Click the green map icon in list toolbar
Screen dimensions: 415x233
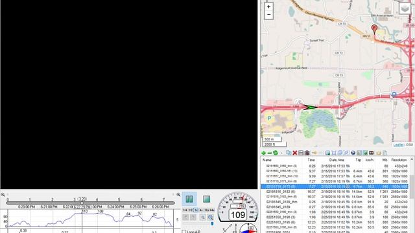(365, 153)
